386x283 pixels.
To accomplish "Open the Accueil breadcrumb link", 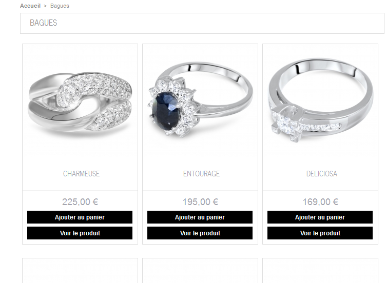I will 30,6.
